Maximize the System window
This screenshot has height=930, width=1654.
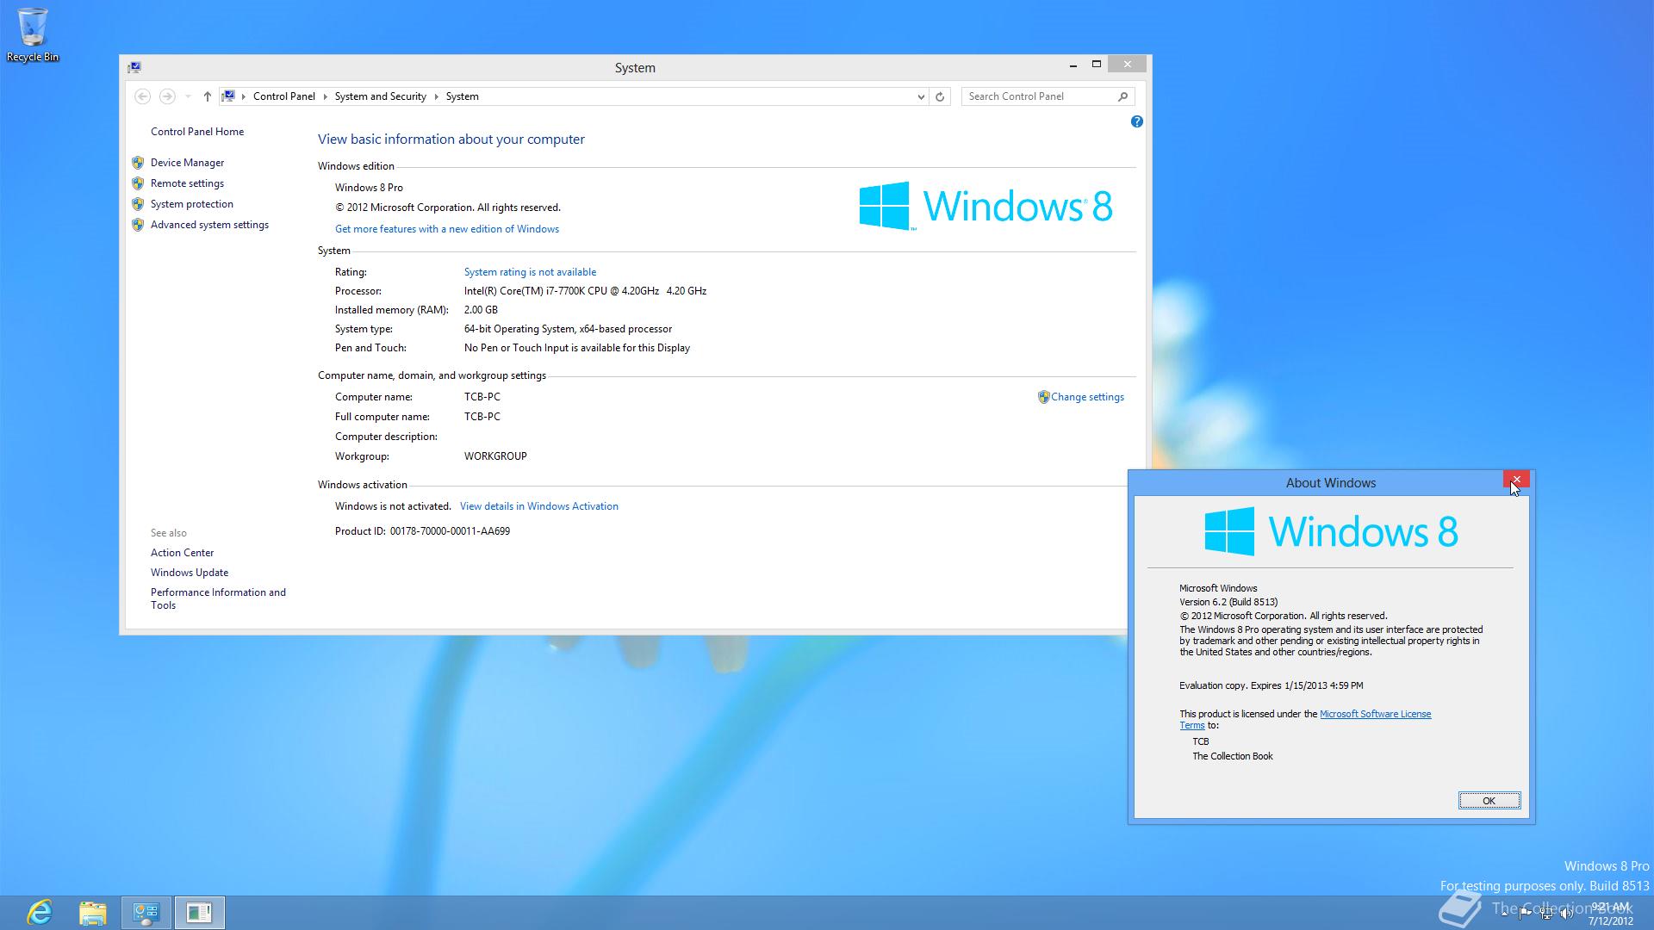click(1096, 65)
